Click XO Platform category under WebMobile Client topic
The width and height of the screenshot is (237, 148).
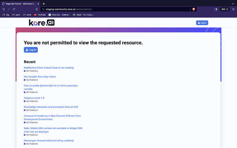pos(31,71)
